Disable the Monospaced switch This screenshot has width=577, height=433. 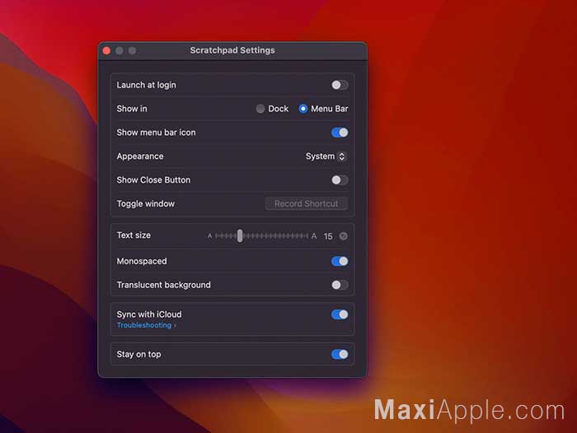tap(340, 261)
